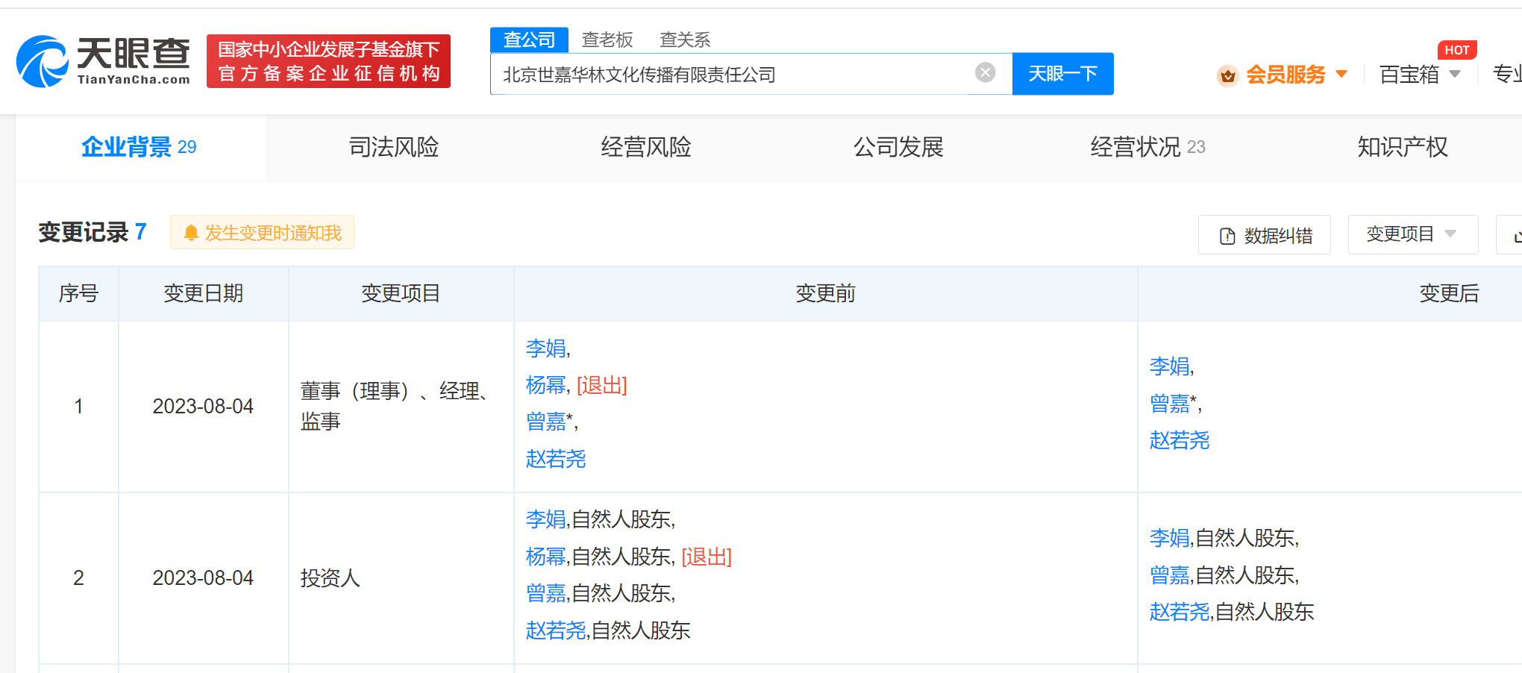Viewport: 1522px width, 673px height.
Task: Click the 2023-08-04 date in row 1
Action: pyautogui.click(x=203, y=407)
